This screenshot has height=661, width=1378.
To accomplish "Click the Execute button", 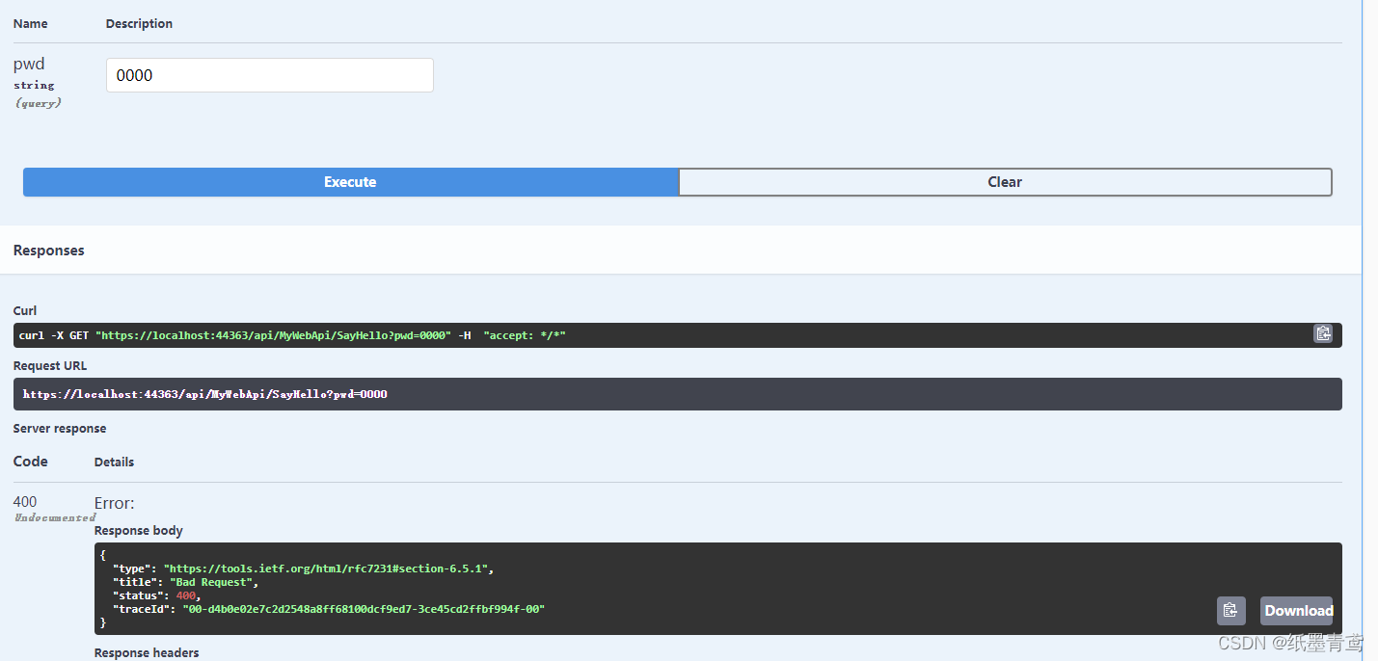I will click(x=350, y=182).
